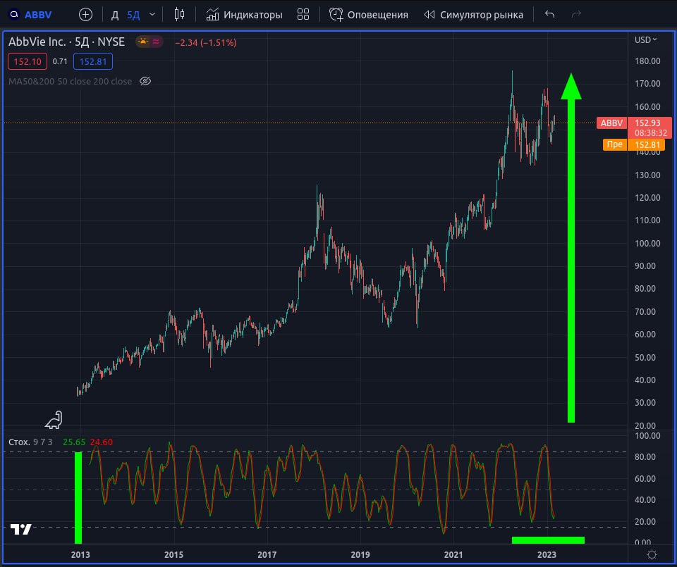
Task: Click the 2019 time axis label
Action: click(x=360, y=554)
